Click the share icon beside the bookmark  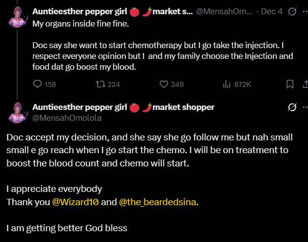point(305,84)
